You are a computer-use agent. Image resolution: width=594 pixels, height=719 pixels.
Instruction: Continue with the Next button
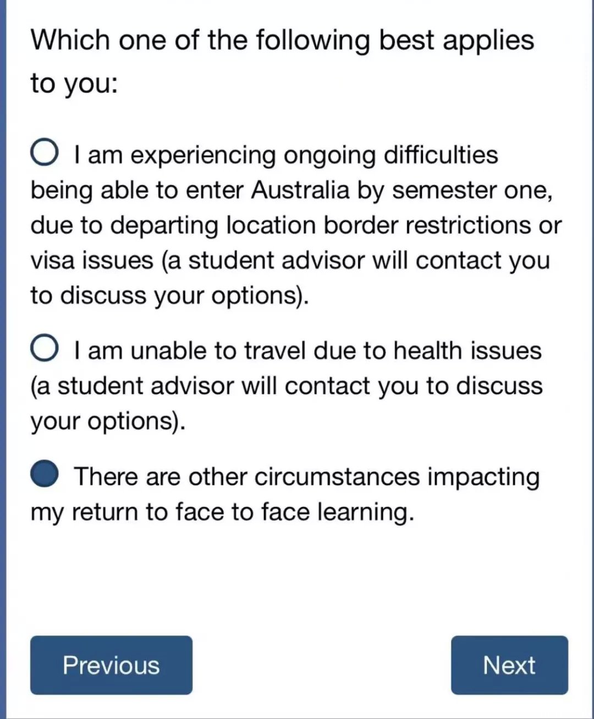[x=509, y=665]
